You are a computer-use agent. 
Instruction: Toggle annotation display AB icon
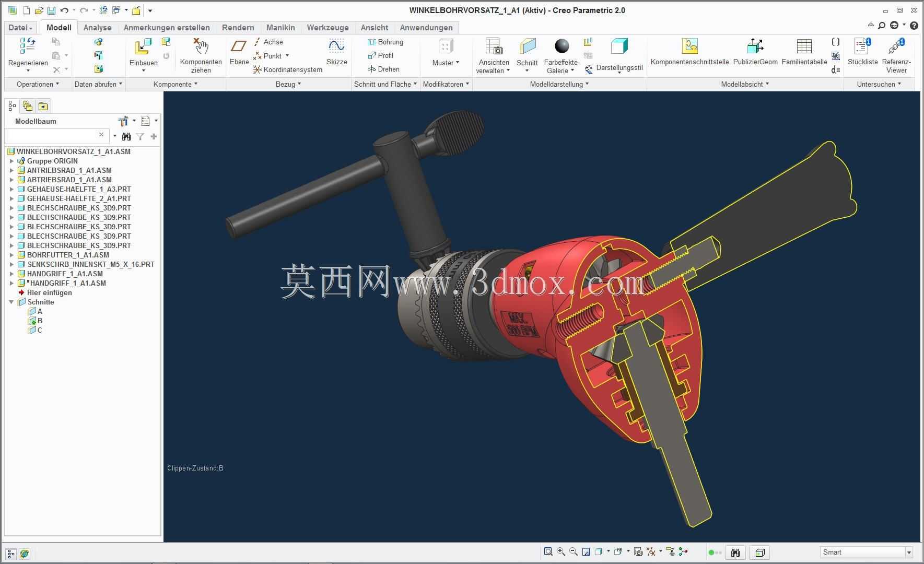pyautogui.click(x=618, y=551)
